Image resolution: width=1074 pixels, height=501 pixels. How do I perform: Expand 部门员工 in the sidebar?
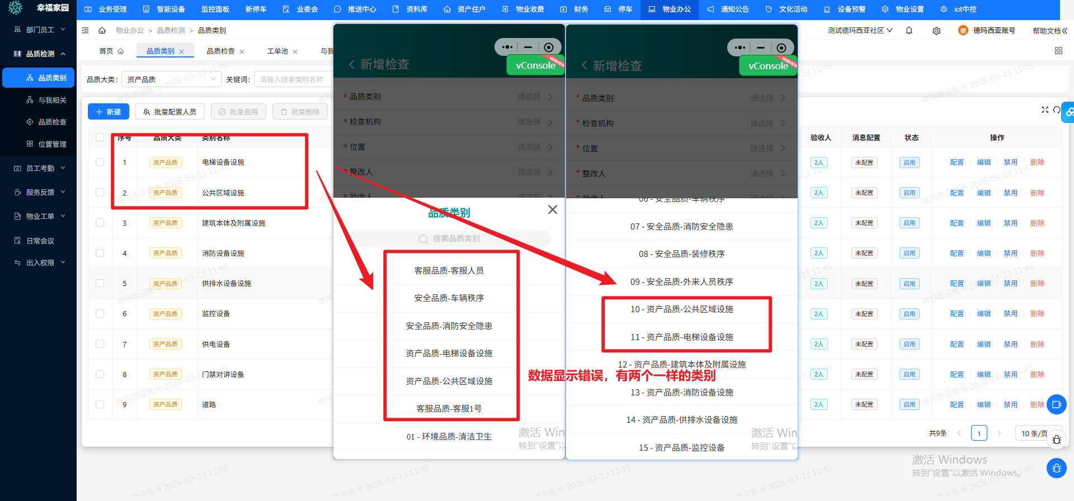[38, 30]
